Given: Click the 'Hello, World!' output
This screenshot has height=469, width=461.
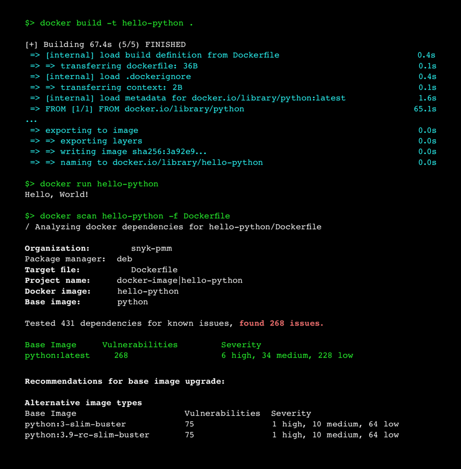Looking at the screenshot, I should [57, 194].
